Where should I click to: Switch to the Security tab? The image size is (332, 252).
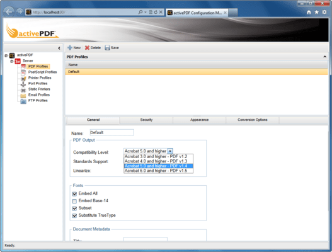(146, 120)
